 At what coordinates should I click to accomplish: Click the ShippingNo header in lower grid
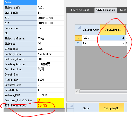tap(111, 107)
